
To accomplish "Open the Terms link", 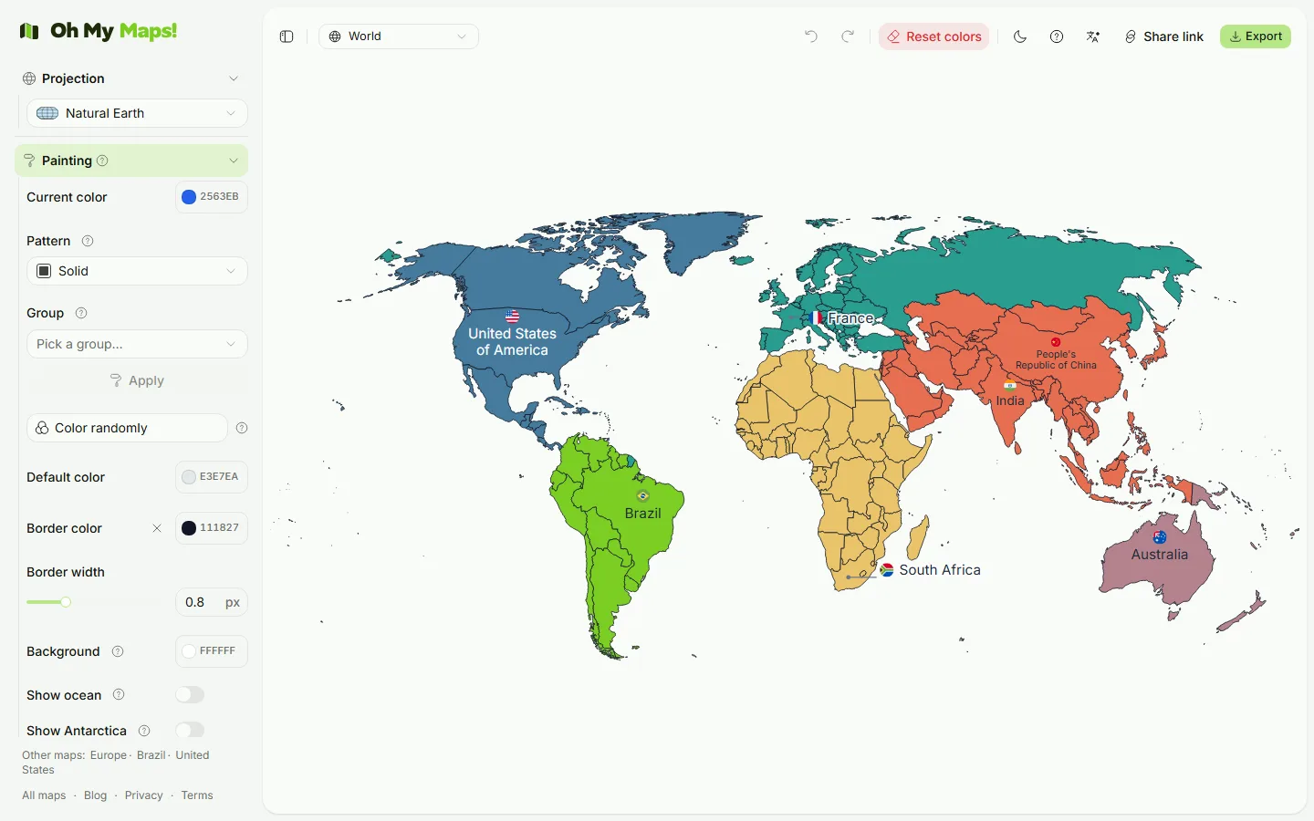I will pyautogui.click(x=197, y=795).
